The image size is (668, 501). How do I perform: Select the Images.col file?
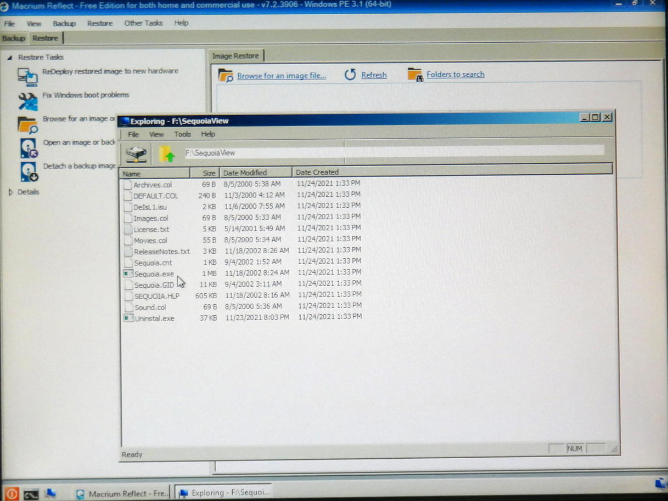[151, 218]
